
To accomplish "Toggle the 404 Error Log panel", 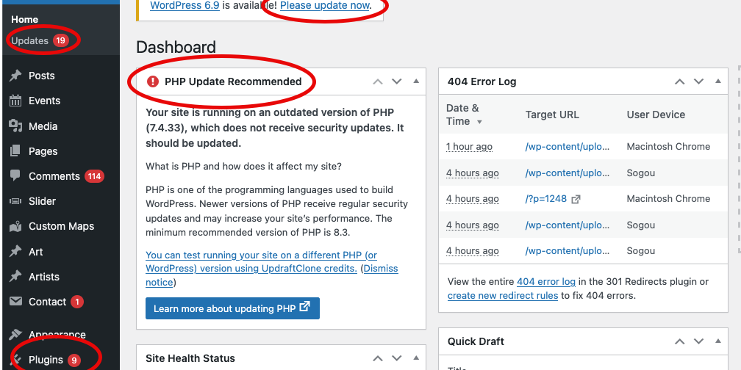I will point(717,81).
